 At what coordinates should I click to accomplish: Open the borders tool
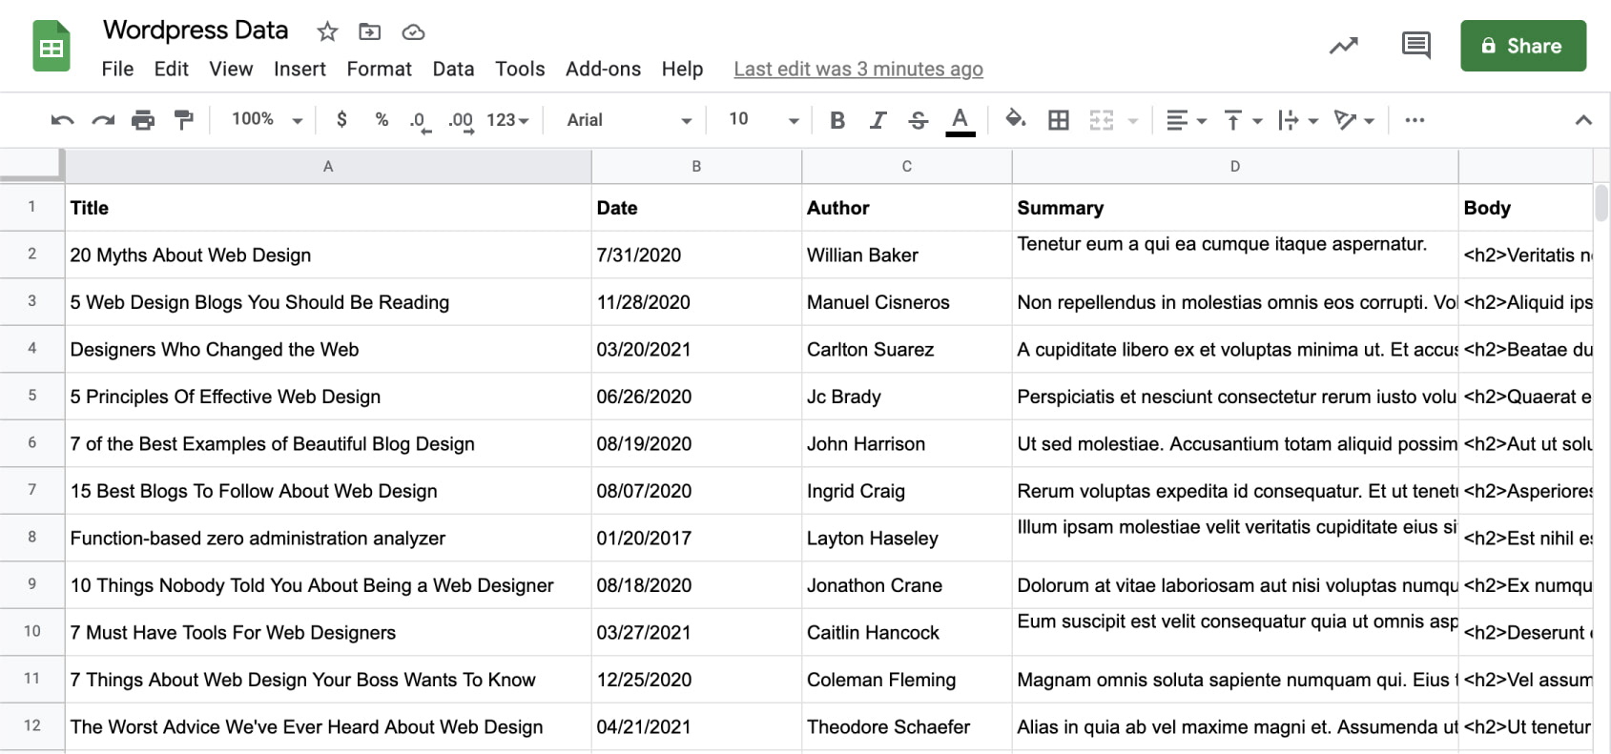[x=1059, y=120]
